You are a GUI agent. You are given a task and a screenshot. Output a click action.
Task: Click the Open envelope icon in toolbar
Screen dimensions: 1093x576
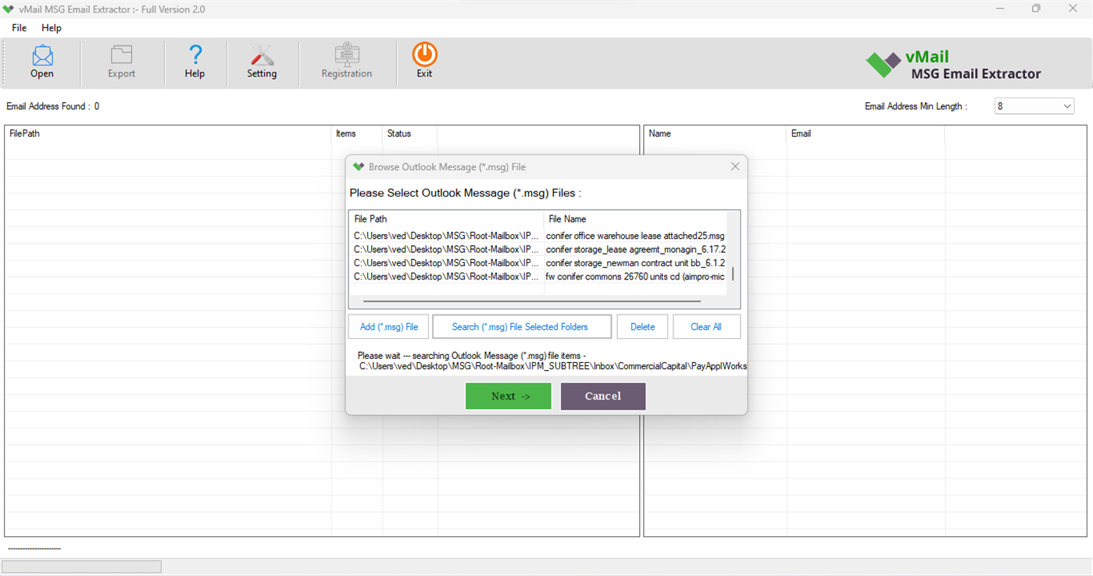(x=42, y=55)
